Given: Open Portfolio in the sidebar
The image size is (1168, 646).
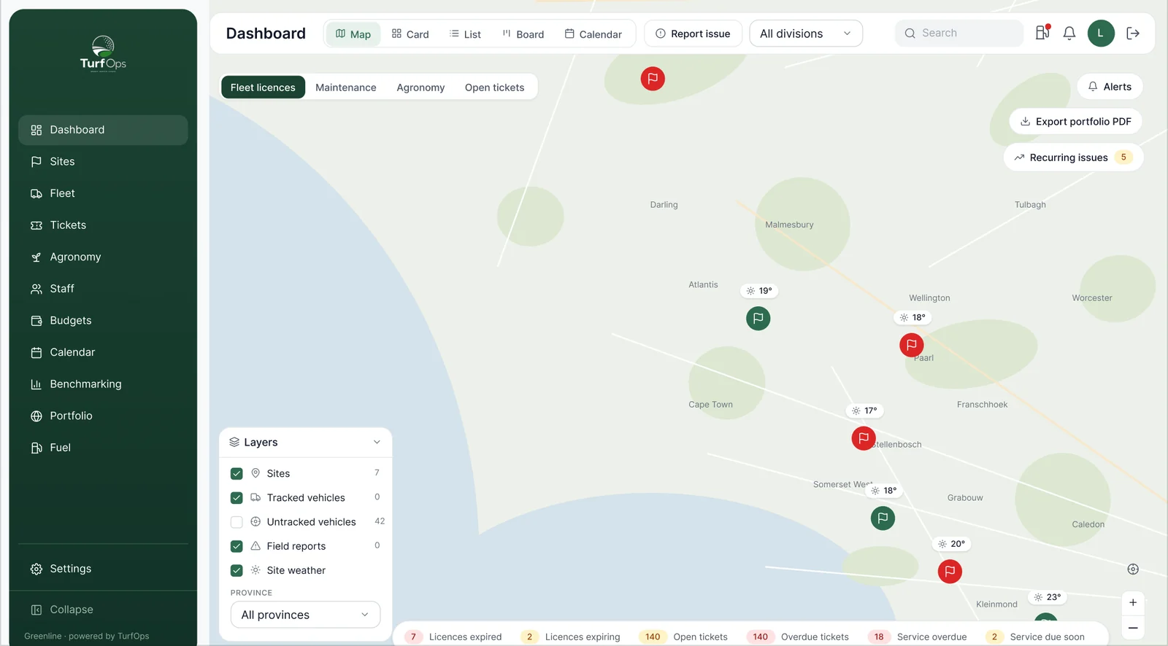Looking at the screenshot, I should pyautogui.click(x=103, y=416).
